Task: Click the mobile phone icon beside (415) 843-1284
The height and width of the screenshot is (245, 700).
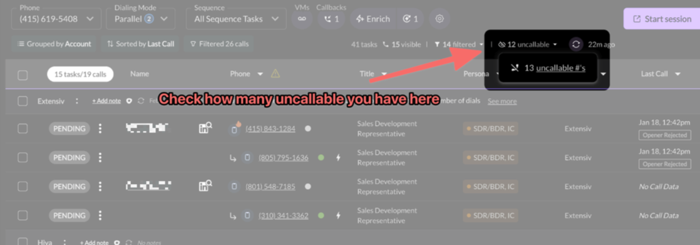Action: [234, 130]
